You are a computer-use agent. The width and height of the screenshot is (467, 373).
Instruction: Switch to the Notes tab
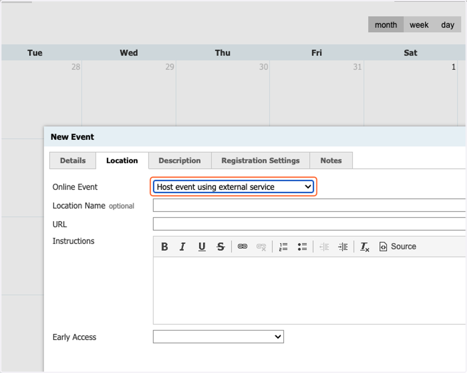click(x=331, y=160)
